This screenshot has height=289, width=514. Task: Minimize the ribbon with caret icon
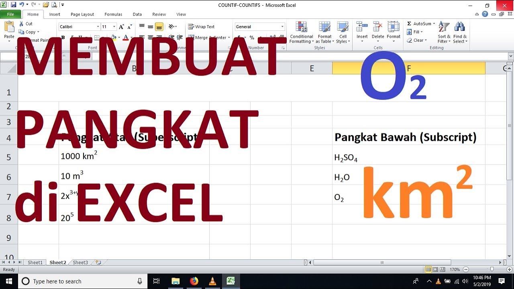coord(477,14)
